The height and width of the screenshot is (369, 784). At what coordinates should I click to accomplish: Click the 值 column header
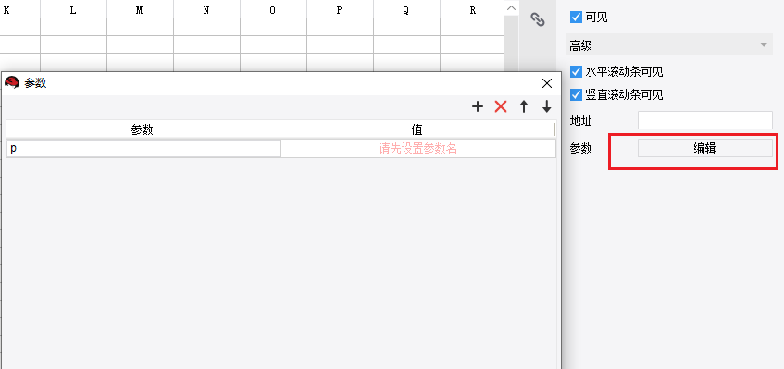[417, 129]
